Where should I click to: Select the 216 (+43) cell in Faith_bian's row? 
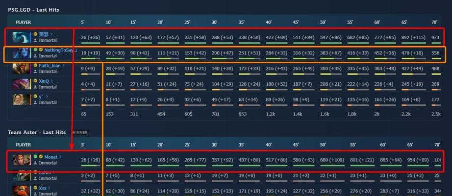[x=276, y=69]
